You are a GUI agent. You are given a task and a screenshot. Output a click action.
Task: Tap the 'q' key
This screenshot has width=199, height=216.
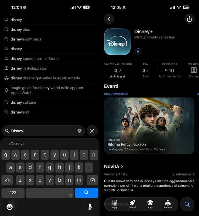coord(6,155)
